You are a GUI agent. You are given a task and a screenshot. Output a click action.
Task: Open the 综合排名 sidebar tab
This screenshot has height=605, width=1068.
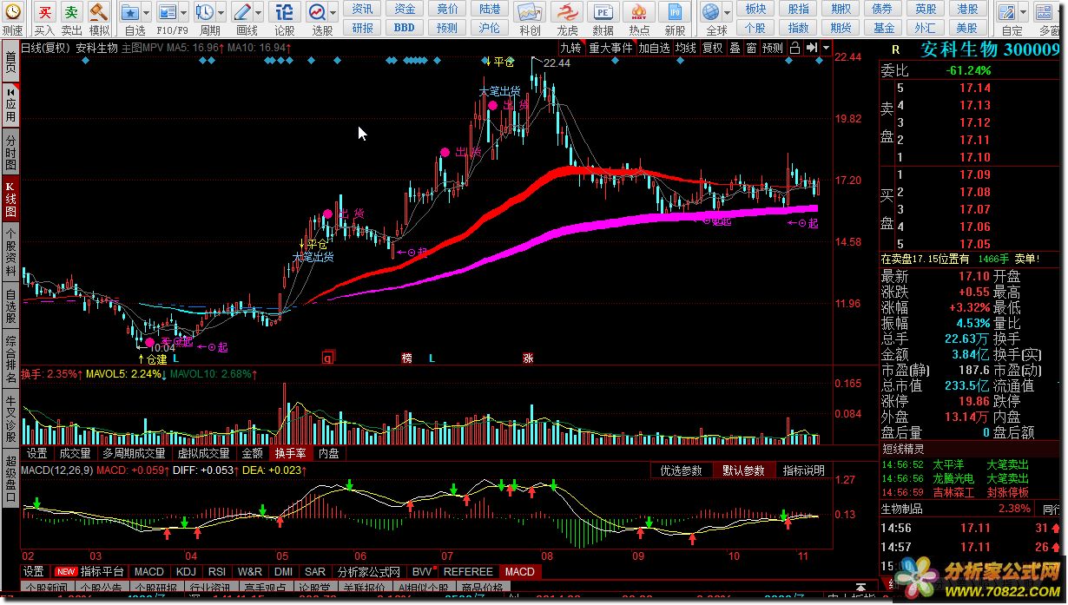pos(10,358)
